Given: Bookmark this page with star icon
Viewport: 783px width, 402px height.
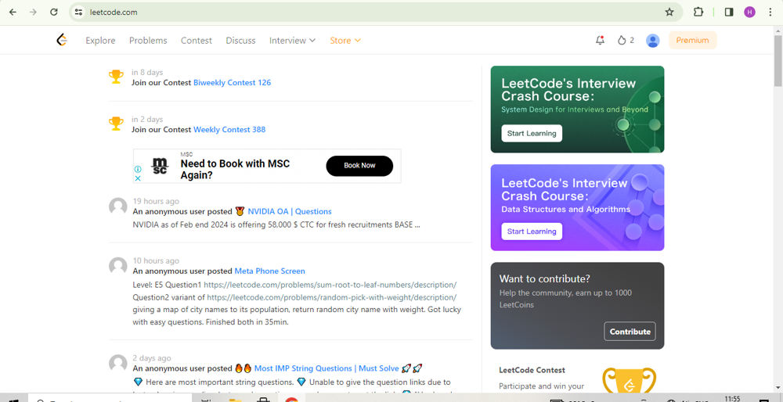Looking at the screenshot, I should [x=669, y=13].
